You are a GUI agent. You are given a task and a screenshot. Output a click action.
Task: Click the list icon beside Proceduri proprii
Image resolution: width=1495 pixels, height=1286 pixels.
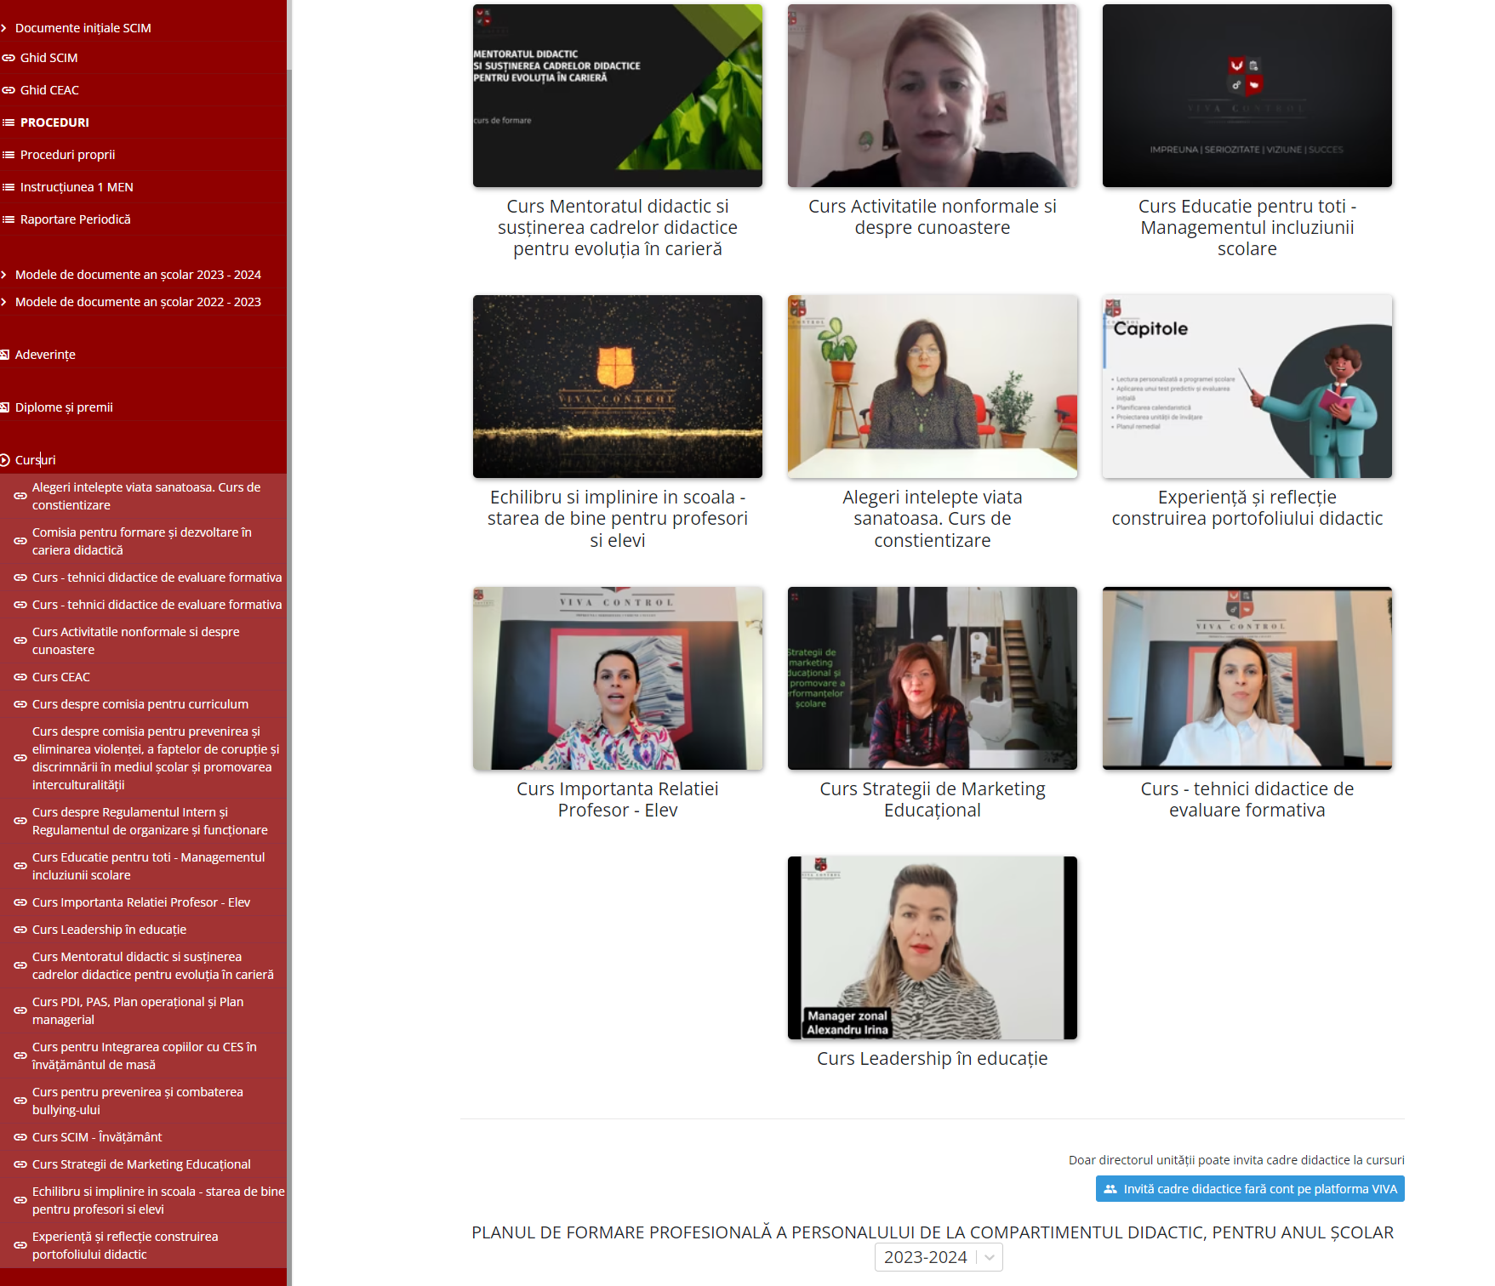click(9, 155)
